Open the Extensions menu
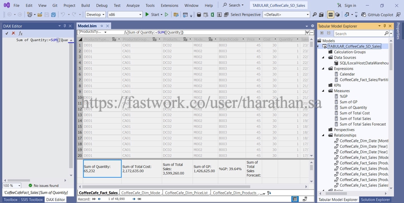 point(169,5)
